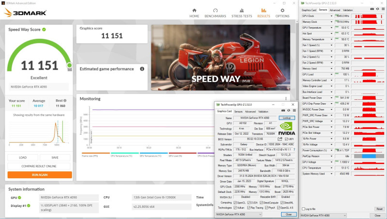
Task: Open GPU selector dropdown in Sensors window
Action: tap(323, 216)
